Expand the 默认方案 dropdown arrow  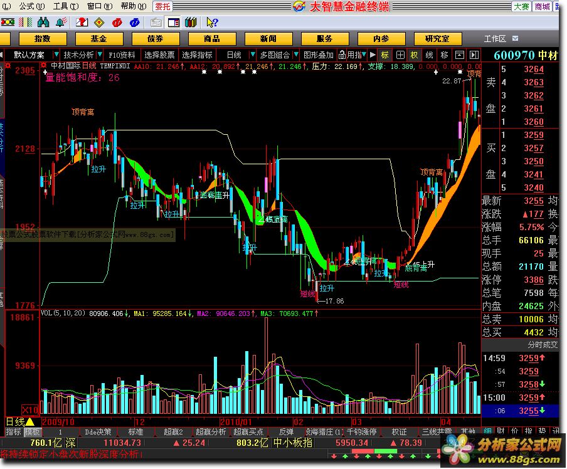coord(56,55)
